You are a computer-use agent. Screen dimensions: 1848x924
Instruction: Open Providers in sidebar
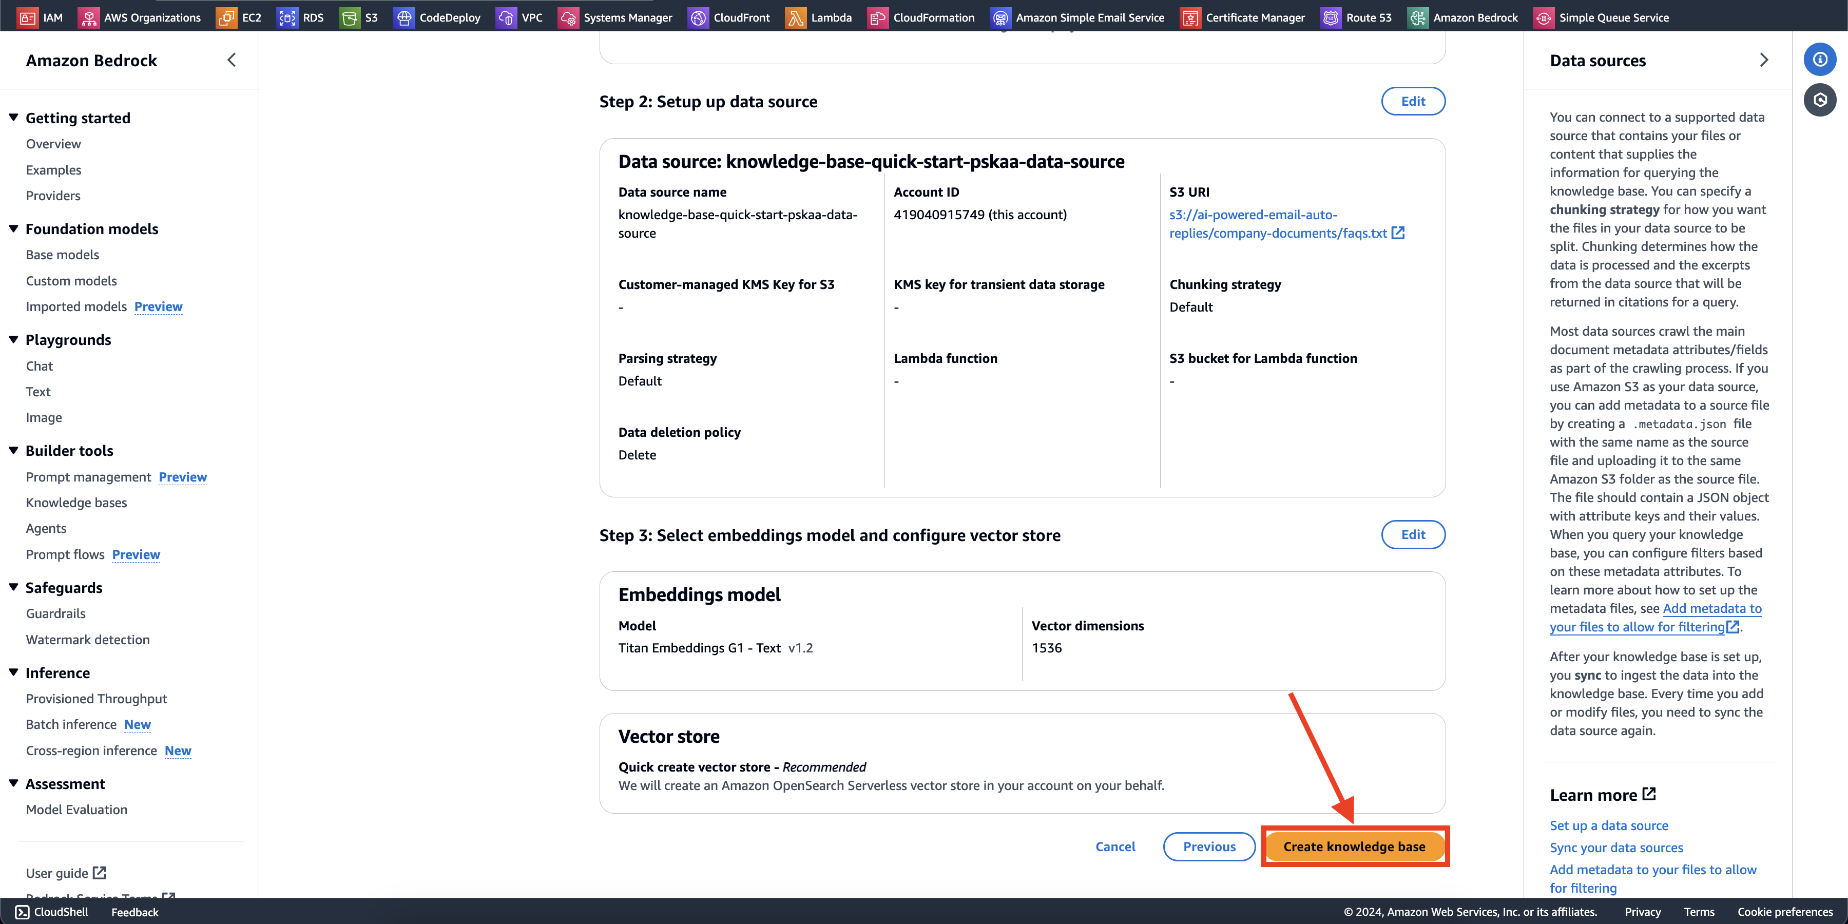[53, 196]
